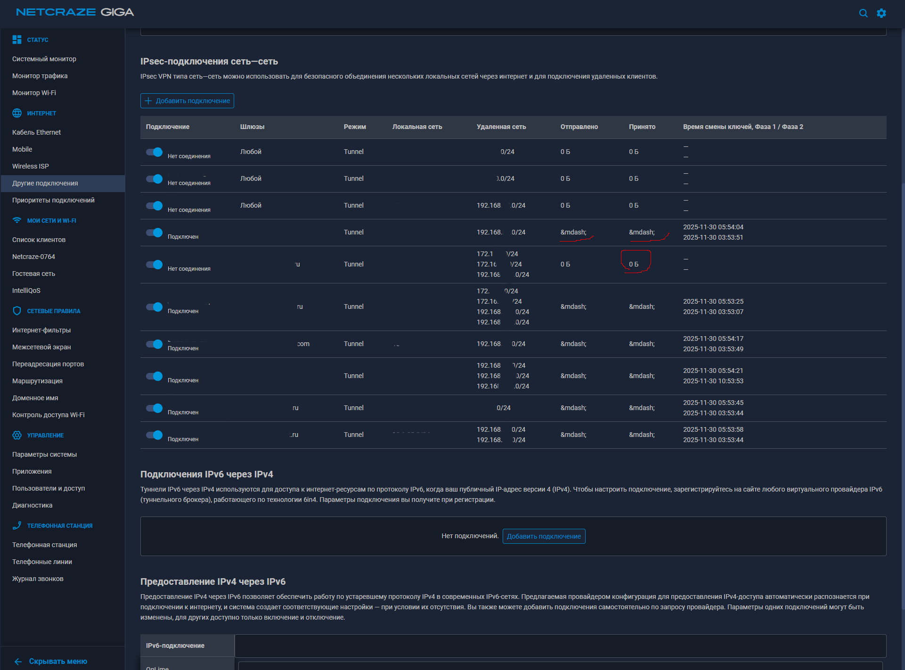Click the Добавить подключение button above the IPsec table
Screen dimensions: 905x670
[187, 101]
